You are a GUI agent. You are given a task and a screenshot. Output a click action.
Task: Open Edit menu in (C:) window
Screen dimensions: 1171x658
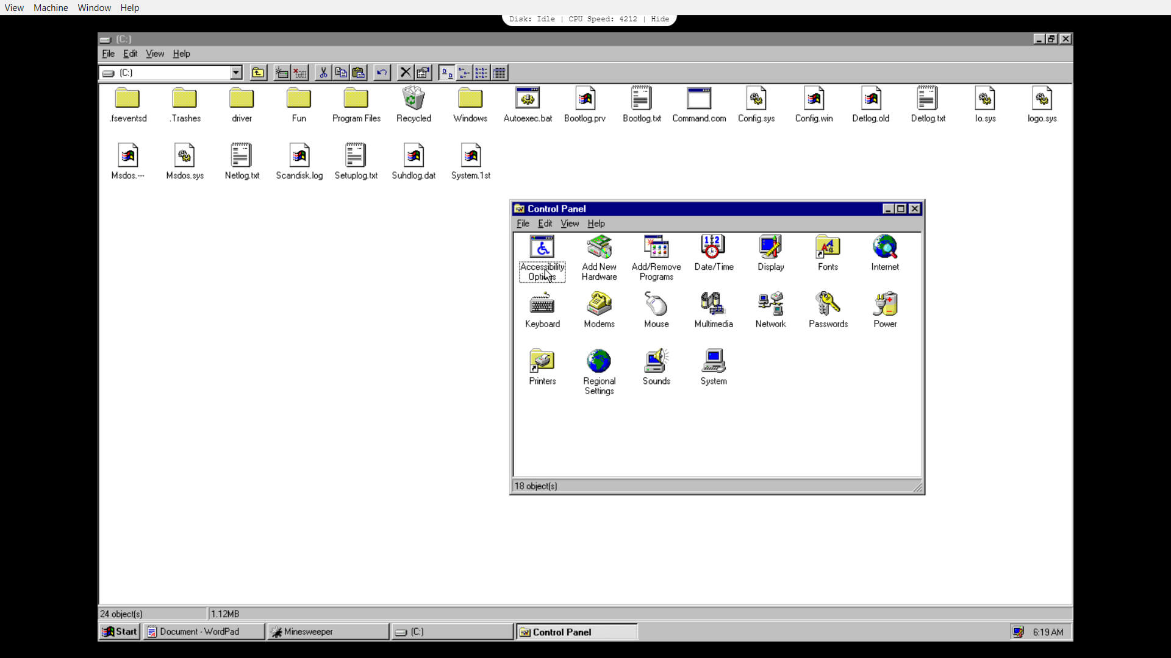coord(130,54)
